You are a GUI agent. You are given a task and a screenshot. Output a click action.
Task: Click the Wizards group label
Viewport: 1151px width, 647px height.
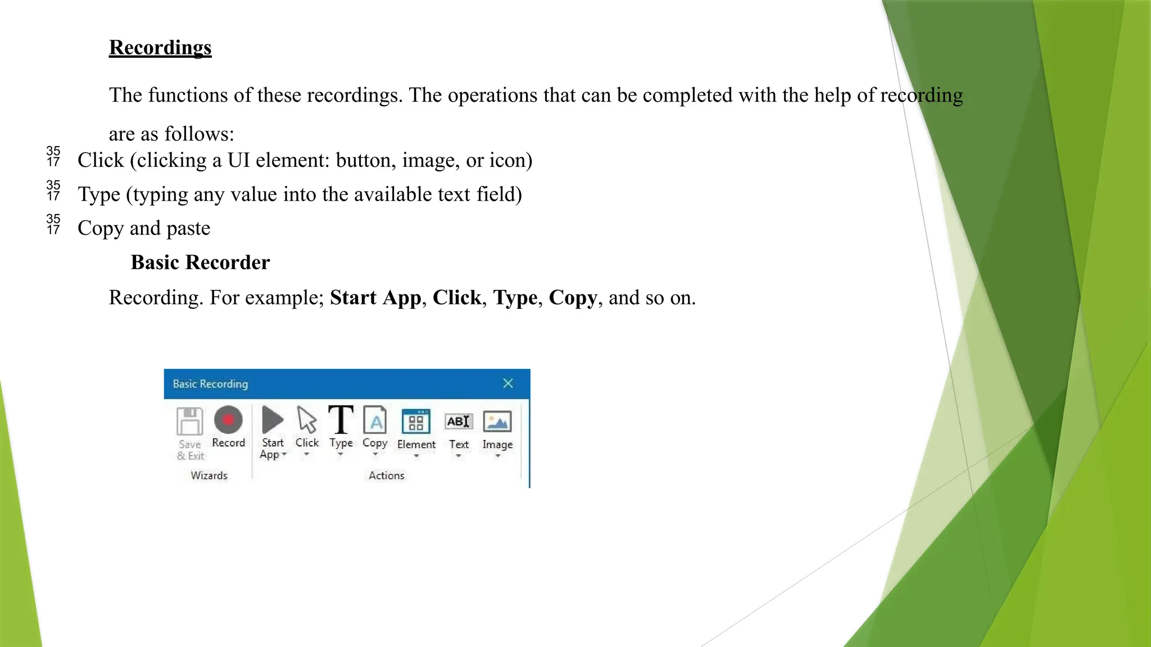209,476
